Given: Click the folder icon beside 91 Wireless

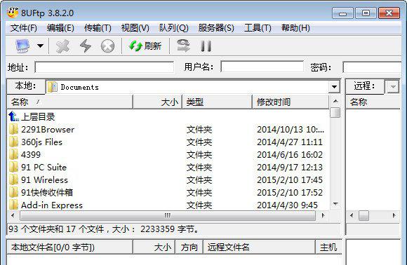Looking at the screenshot, I should pyautogui.click(x=13, y=180).
